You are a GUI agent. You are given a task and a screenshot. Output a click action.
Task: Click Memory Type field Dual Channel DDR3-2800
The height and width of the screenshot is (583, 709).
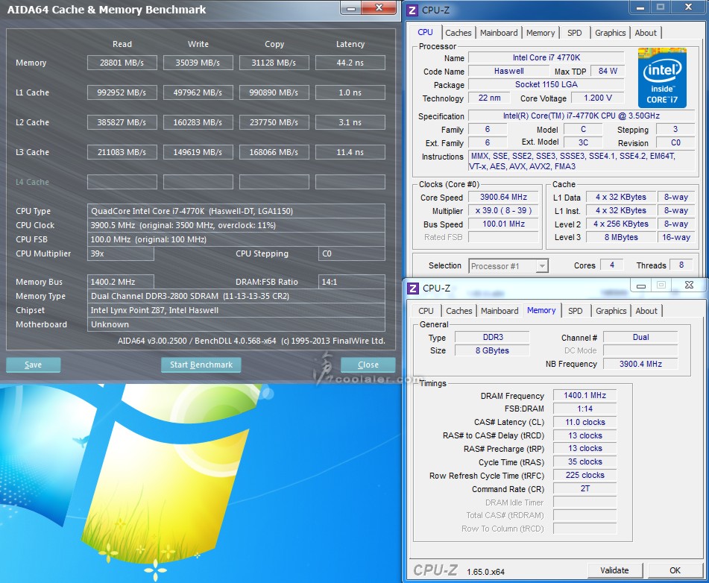(236, 296)
